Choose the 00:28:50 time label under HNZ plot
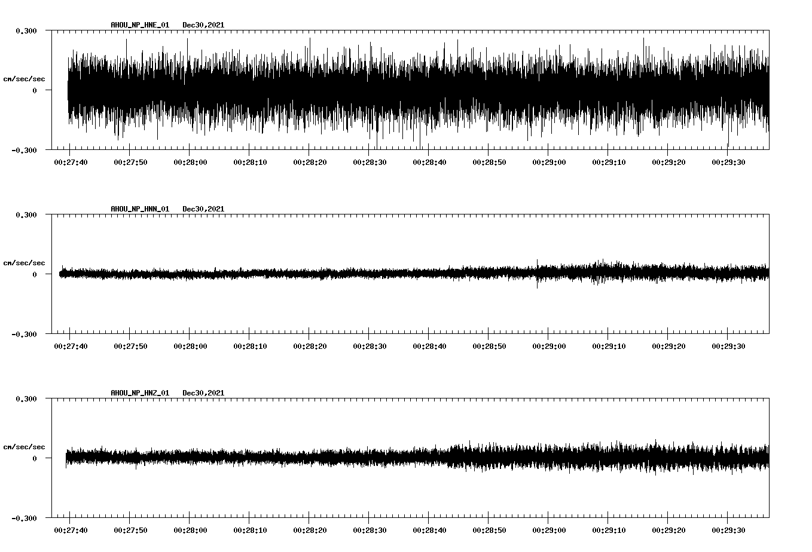This screenshot has width=812, height=552. [489, 530]
